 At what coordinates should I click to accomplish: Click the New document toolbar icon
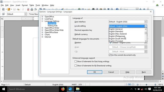(x=3, y=9)
